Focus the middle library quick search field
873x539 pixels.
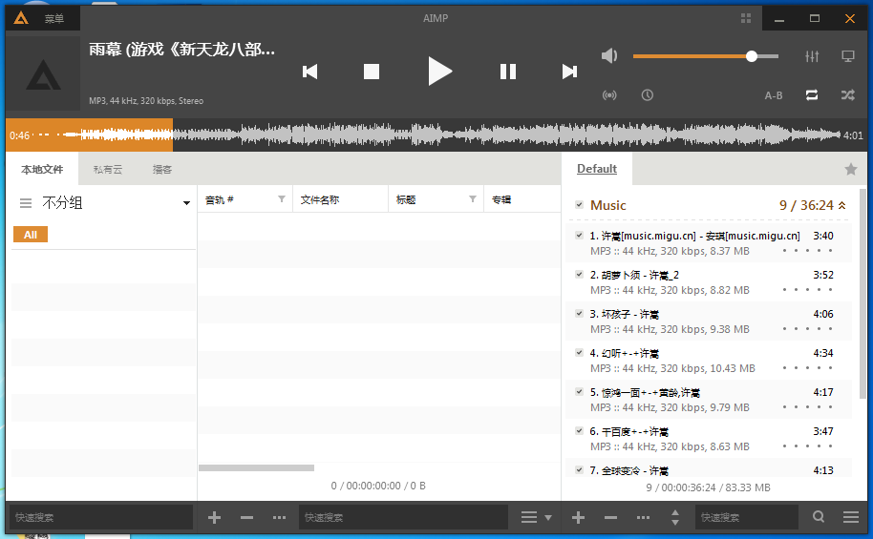click(x=404, y=517)
